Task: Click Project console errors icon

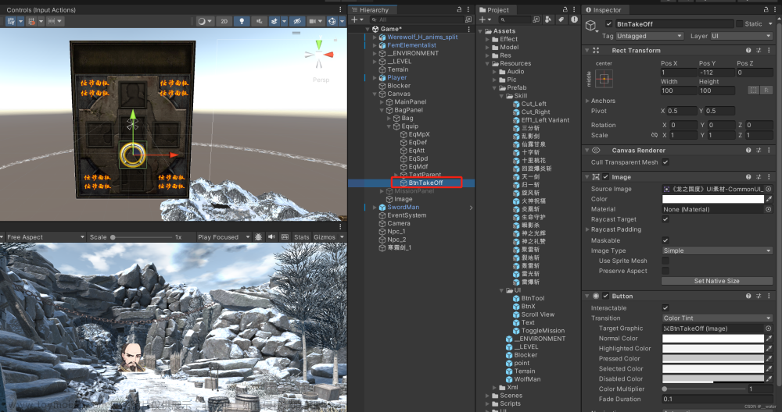Action: 574,20
